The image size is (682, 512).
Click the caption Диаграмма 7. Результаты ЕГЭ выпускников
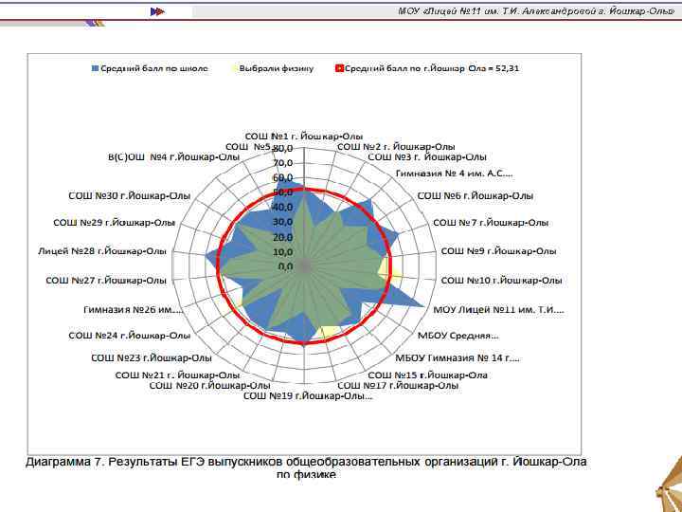tap(306, 462)
